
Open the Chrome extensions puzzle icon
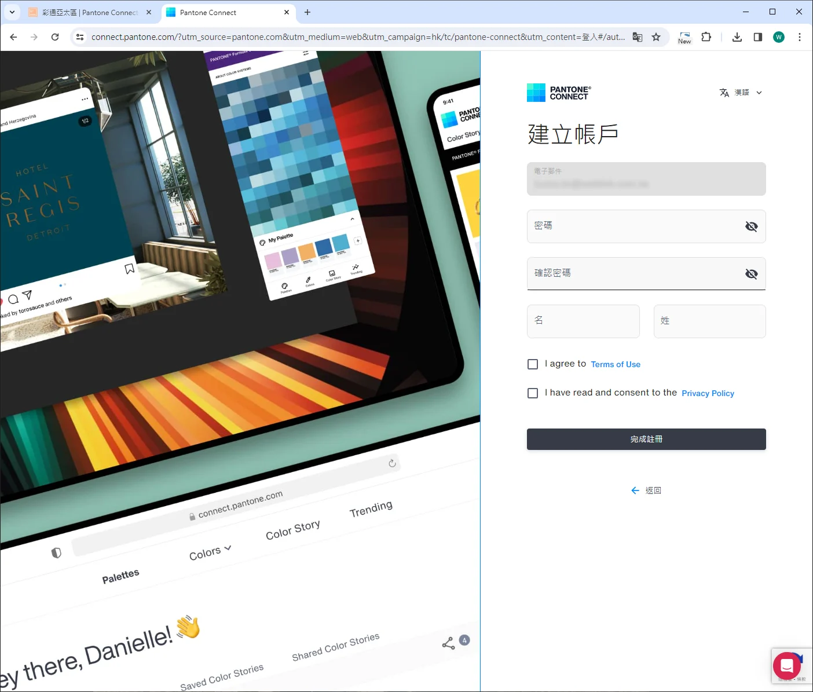point(706,37)
